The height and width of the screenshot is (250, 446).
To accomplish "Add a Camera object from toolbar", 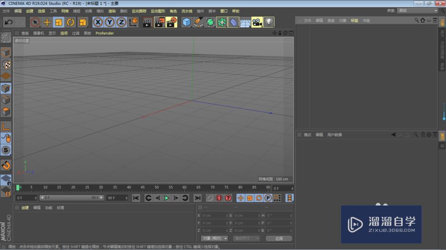I will click(x=256, y=22).
